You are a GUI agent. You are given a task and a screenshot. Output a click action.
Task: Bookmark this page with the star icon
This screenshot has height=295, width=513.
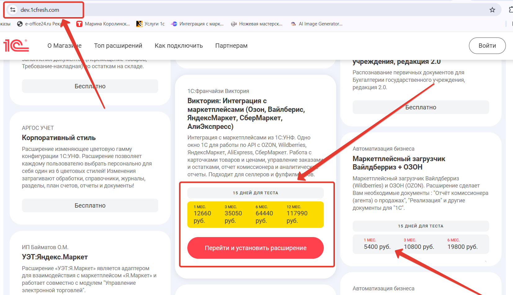[x=492, y=10]
